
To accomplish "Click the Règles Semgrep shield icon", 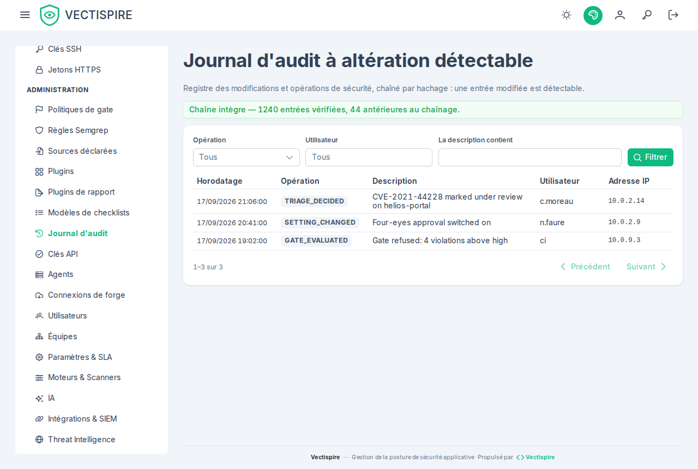I will point(39,130).
